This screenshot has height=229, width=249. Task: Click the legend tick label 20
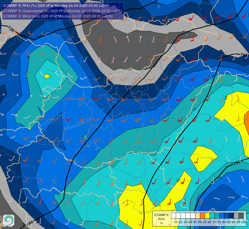(x=181, y=222)
